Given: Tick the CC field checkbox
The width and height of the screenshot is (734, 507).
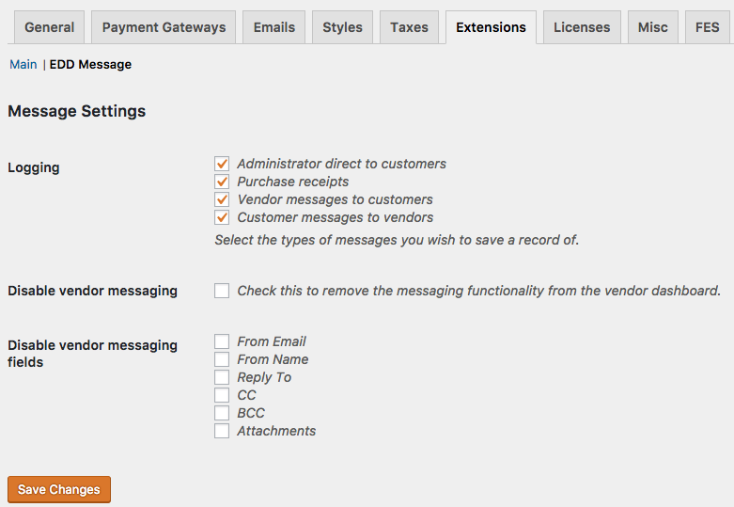Looking at the screenshot, I should 222,395.
